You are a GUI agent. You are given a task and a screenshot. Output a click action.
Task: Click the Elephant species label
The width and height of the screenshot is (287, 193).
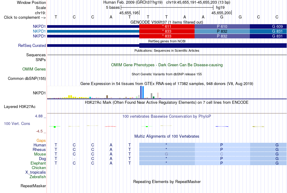[x=38, y=163]
